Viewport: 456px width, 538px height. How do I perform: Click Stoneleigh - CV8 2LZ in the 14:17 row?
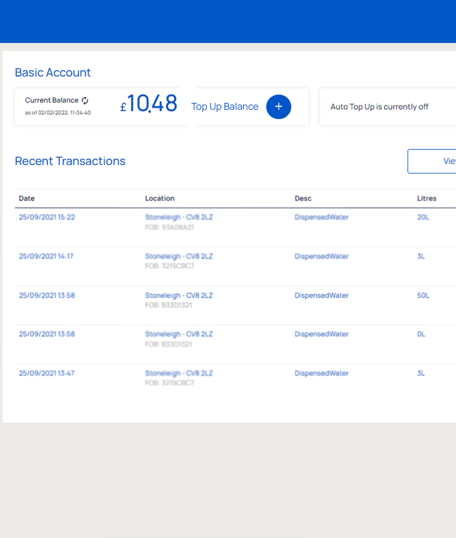tap(179, 256)
